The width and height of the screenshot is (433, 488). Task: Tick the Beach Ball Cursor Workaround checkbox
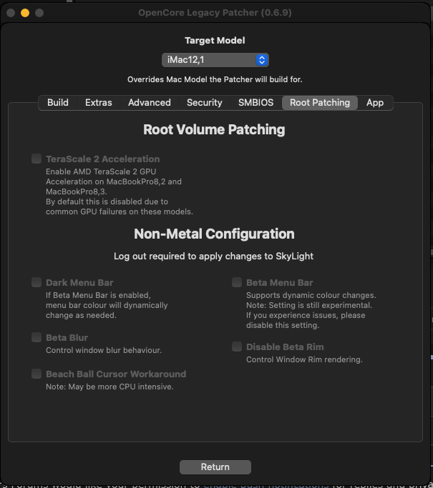pyautogui.click(x=37, y=374)
